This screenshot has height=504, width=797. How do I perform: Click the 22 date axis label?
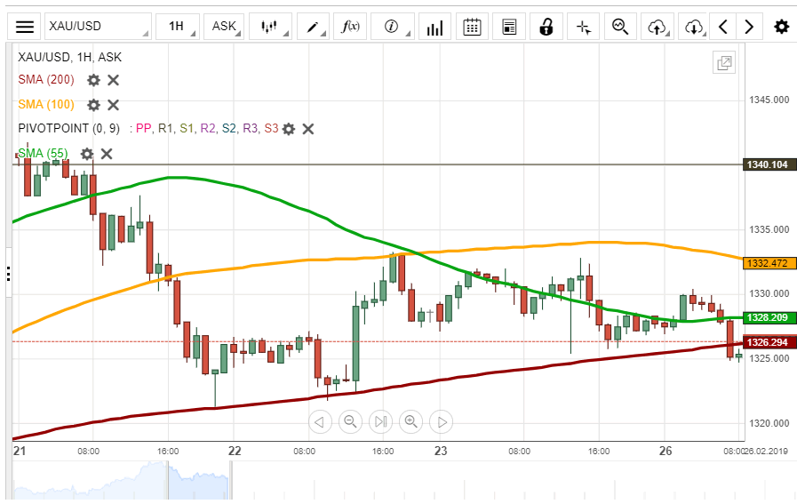(235, 451)
